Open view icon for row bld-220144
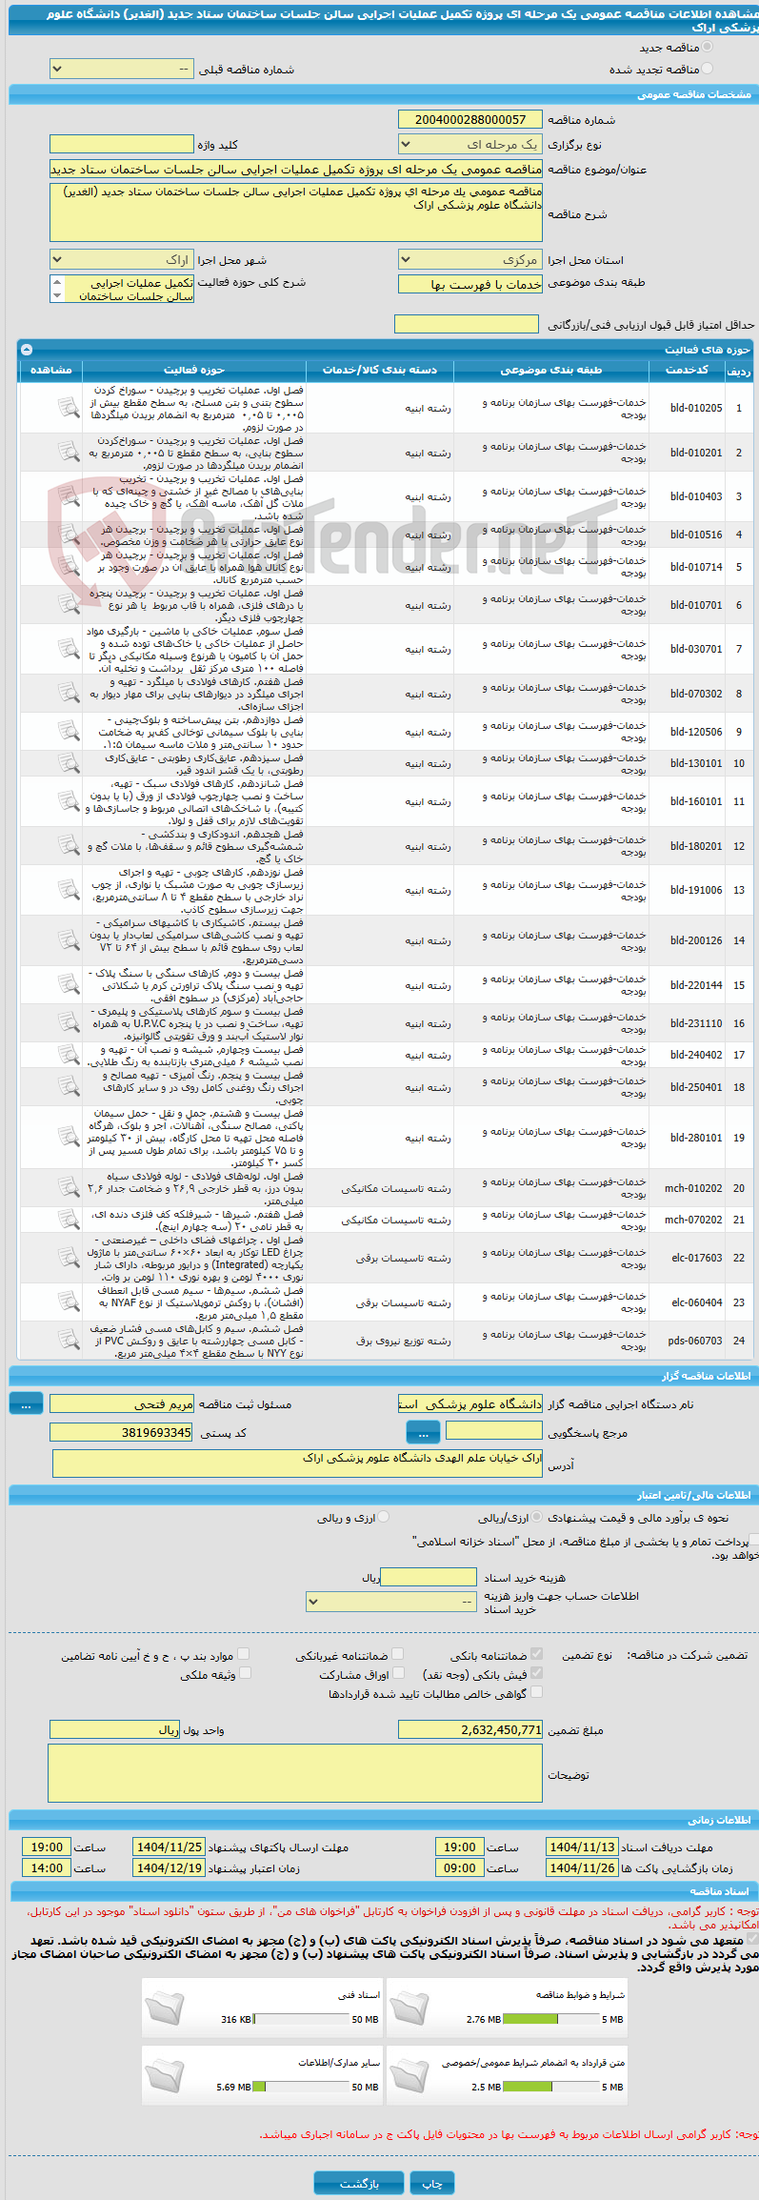The image size is (759, 2200). [69, 985]
